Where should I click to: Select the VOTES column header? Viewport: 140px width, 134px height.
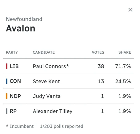[x=98, y=52]
